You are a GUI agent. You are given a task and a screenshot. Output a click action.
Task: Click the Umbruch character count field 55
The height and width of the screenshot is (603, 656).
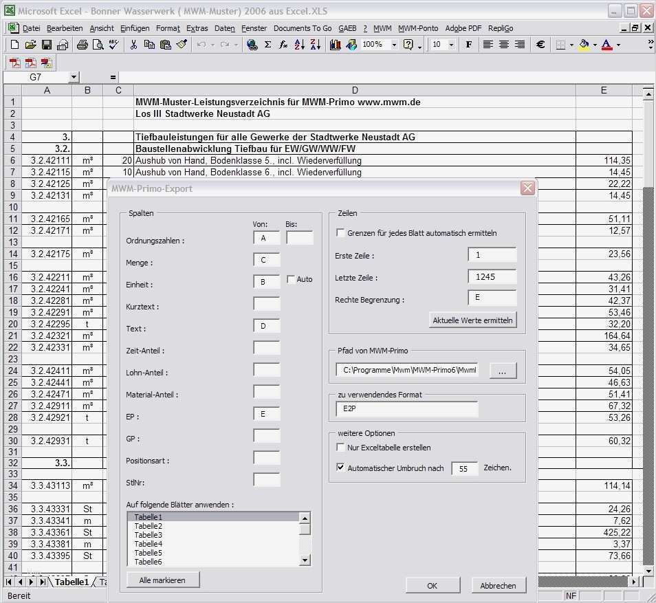465,469
